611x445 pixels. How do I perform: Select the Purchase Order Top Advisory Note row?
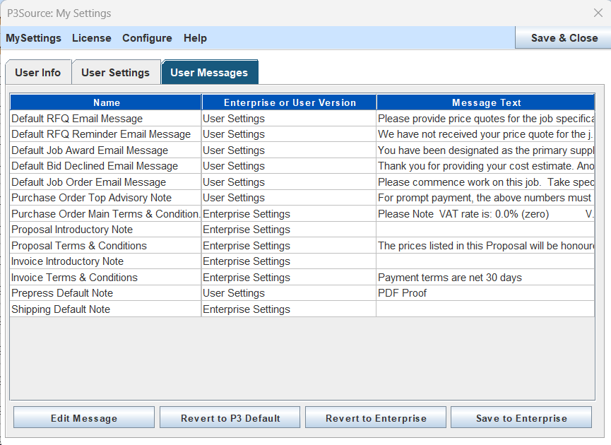[x=106, y=198]
